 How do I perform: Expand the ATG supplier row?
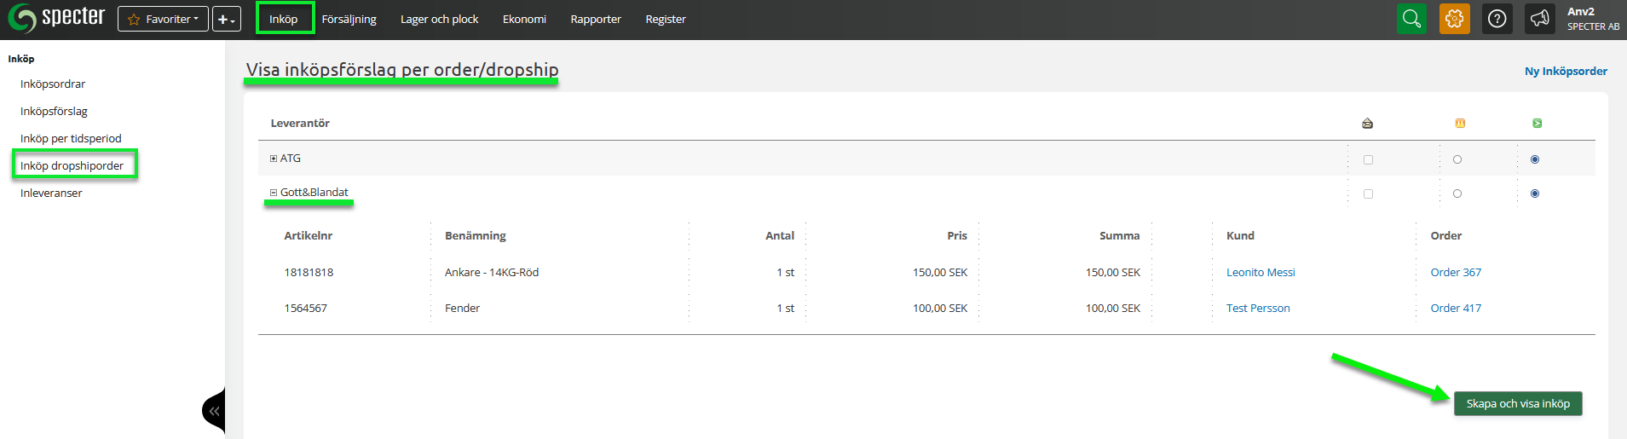274,159
